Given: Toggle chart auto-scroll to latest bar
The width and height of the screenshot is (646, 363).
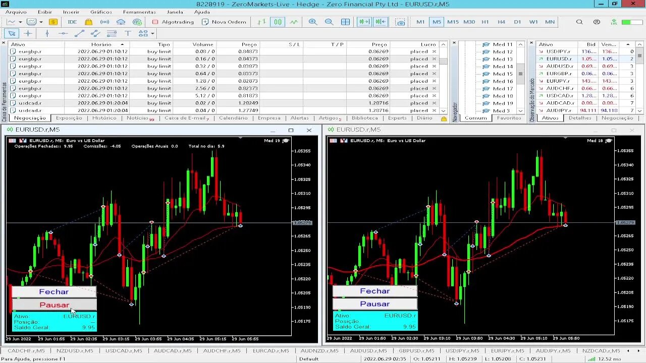Looking at the screenshot, I should 364,22.
